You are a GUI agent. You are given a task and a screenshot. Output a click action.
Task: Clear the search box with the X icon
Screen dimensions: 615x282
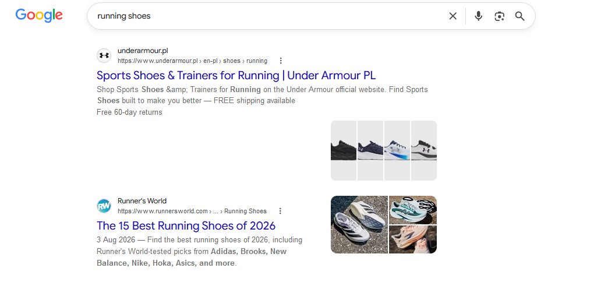(x=453, y=16)
